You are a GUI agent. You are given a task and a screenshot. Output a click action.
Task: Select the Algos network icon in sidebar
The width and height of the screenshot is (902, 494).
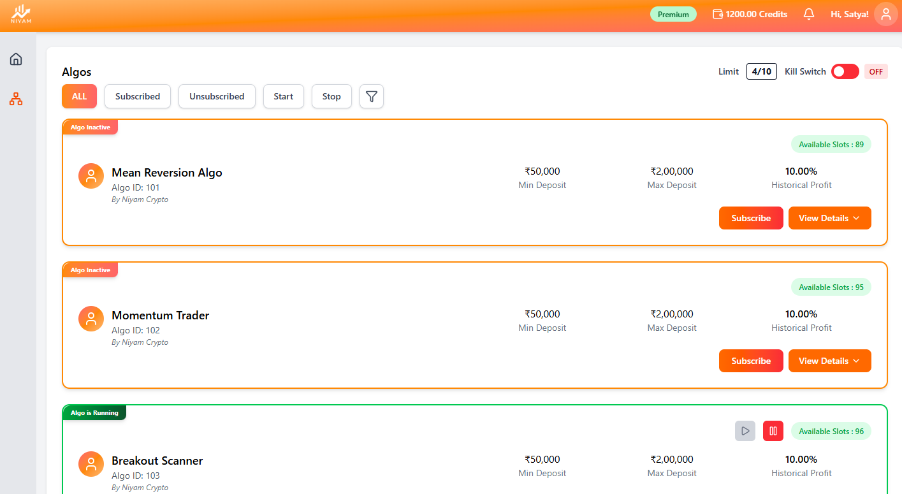pyautogui.click(x=16, y=99)
